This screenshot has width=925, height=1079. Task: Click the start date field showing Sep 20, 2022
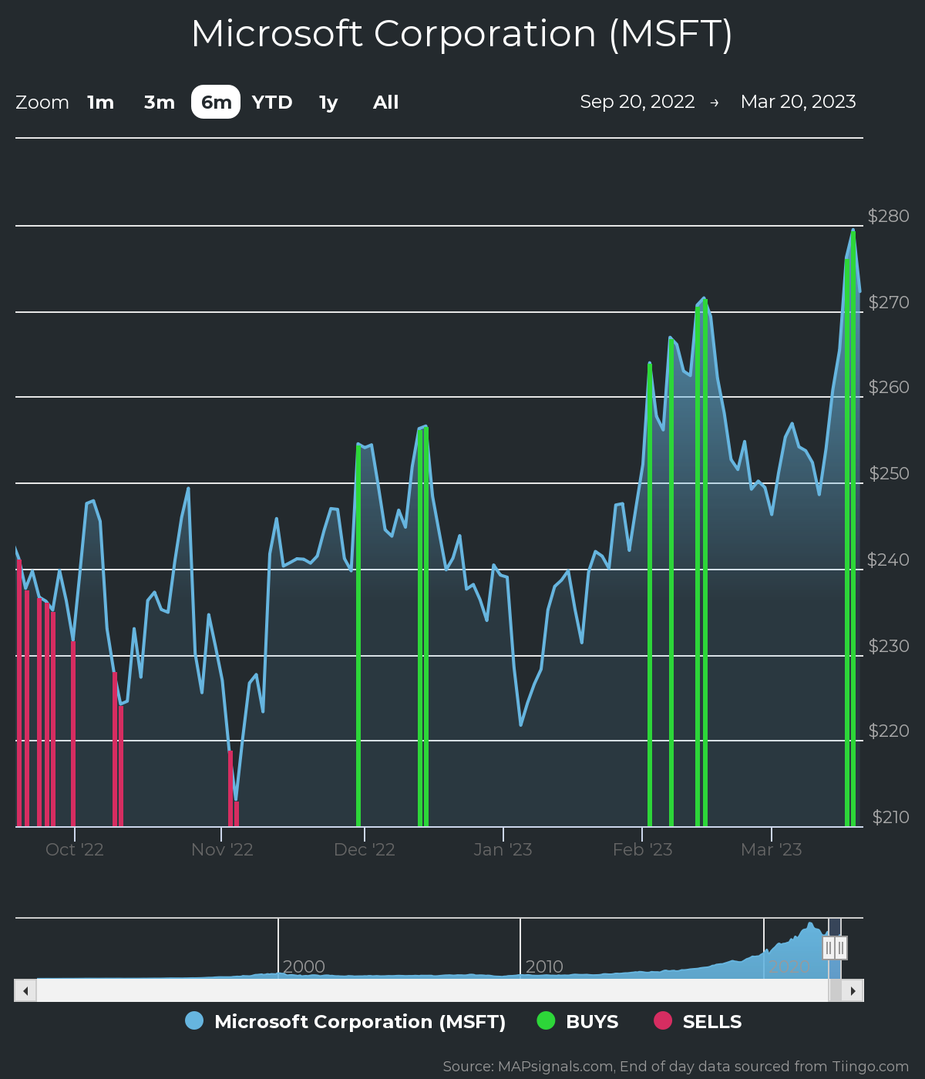(638, 102)
